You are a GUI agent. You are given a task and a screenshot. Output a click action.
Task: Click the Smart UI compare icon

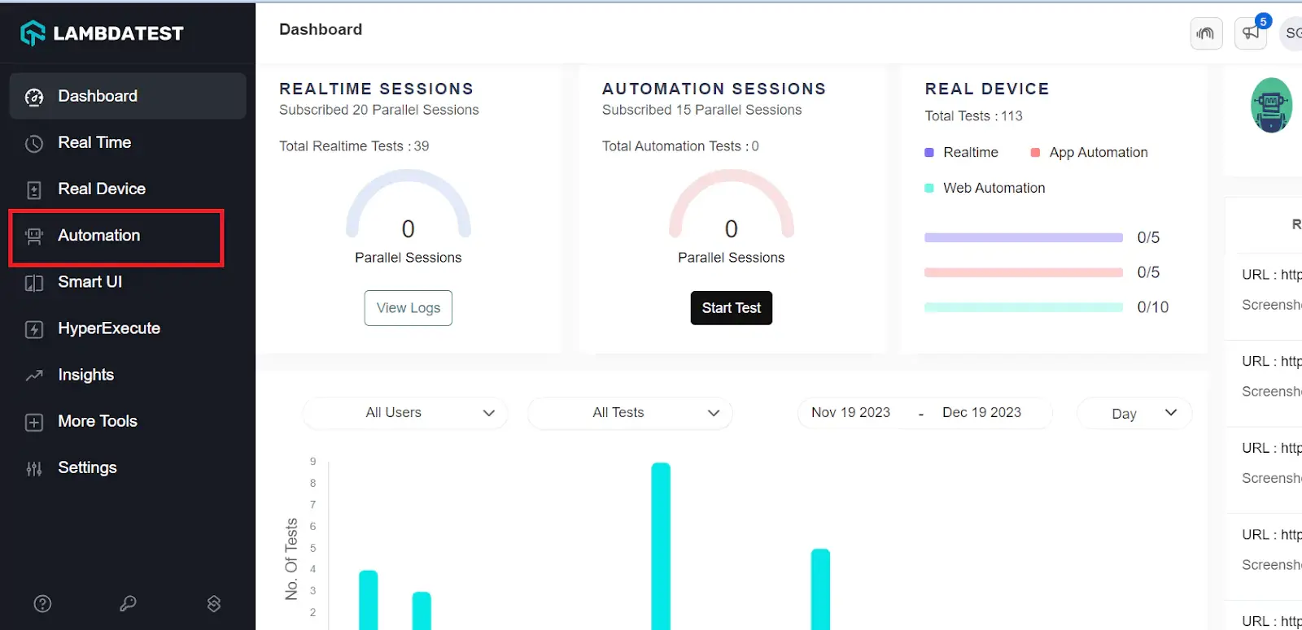(34, 283)
